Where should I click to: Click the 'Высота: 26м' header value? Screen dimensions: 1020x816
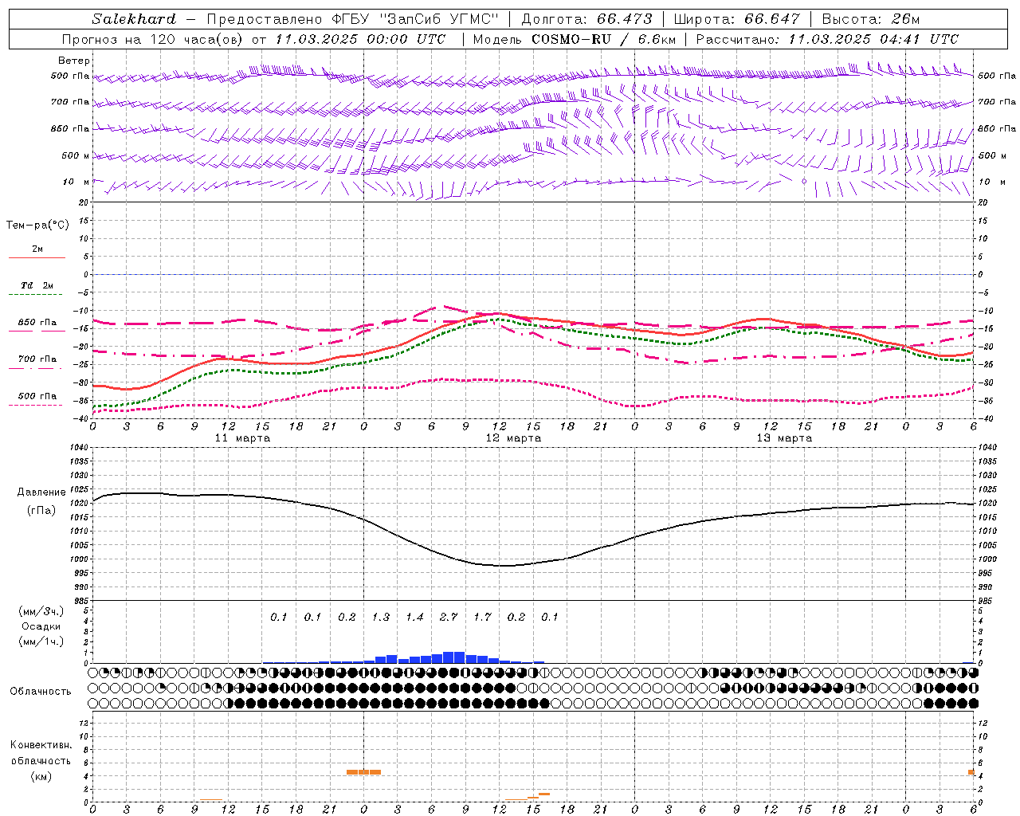[871, 19]
